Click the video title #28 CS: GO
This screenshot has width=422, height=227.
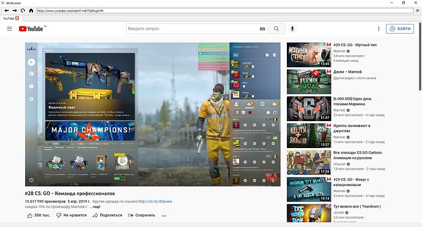(70, 193)
